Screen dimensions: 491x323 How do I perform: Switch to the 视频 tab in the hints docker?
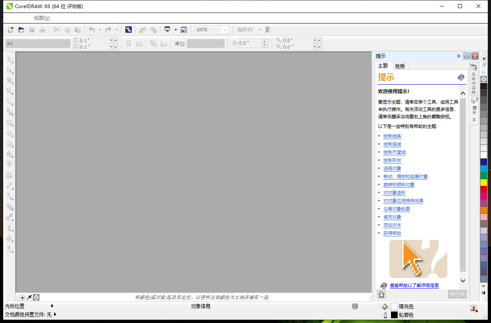[x=400, y=66]
